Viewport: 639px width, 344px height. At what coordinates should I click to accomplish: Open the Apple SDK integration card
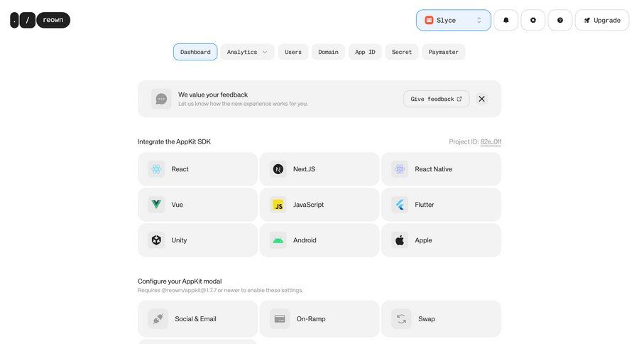coord(441,240)
